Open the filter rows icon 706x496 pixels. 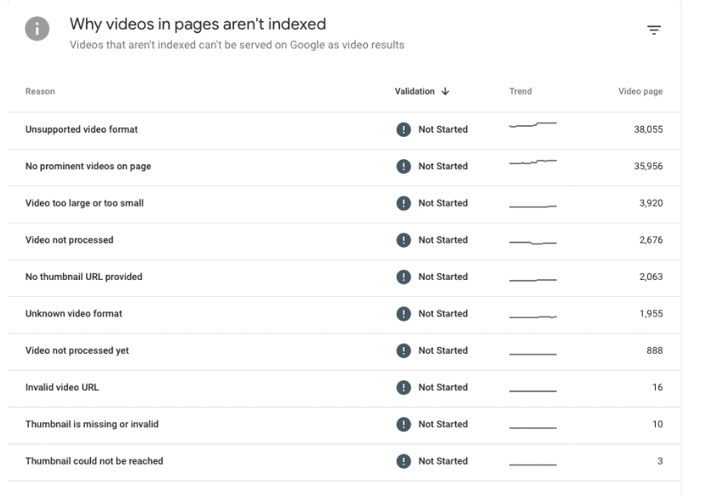click(654, 30)
